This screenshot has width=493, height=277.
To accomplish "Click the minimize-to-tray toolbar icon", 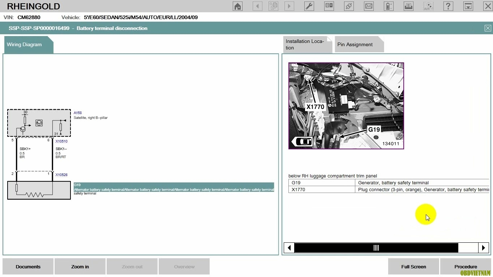I will (468, 6).
